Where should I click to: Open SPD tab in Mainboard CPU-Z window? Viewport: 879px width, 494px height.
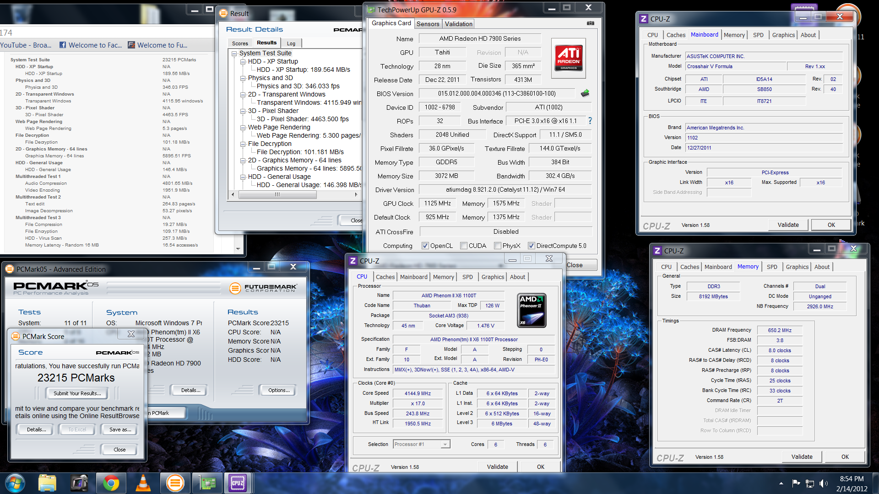[x=758, y=35]
